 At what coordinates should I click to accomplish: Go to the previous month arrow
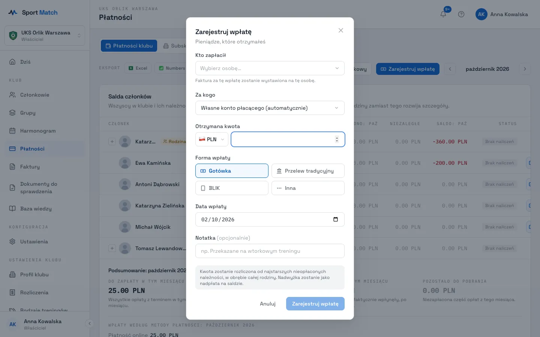point(450,69)
